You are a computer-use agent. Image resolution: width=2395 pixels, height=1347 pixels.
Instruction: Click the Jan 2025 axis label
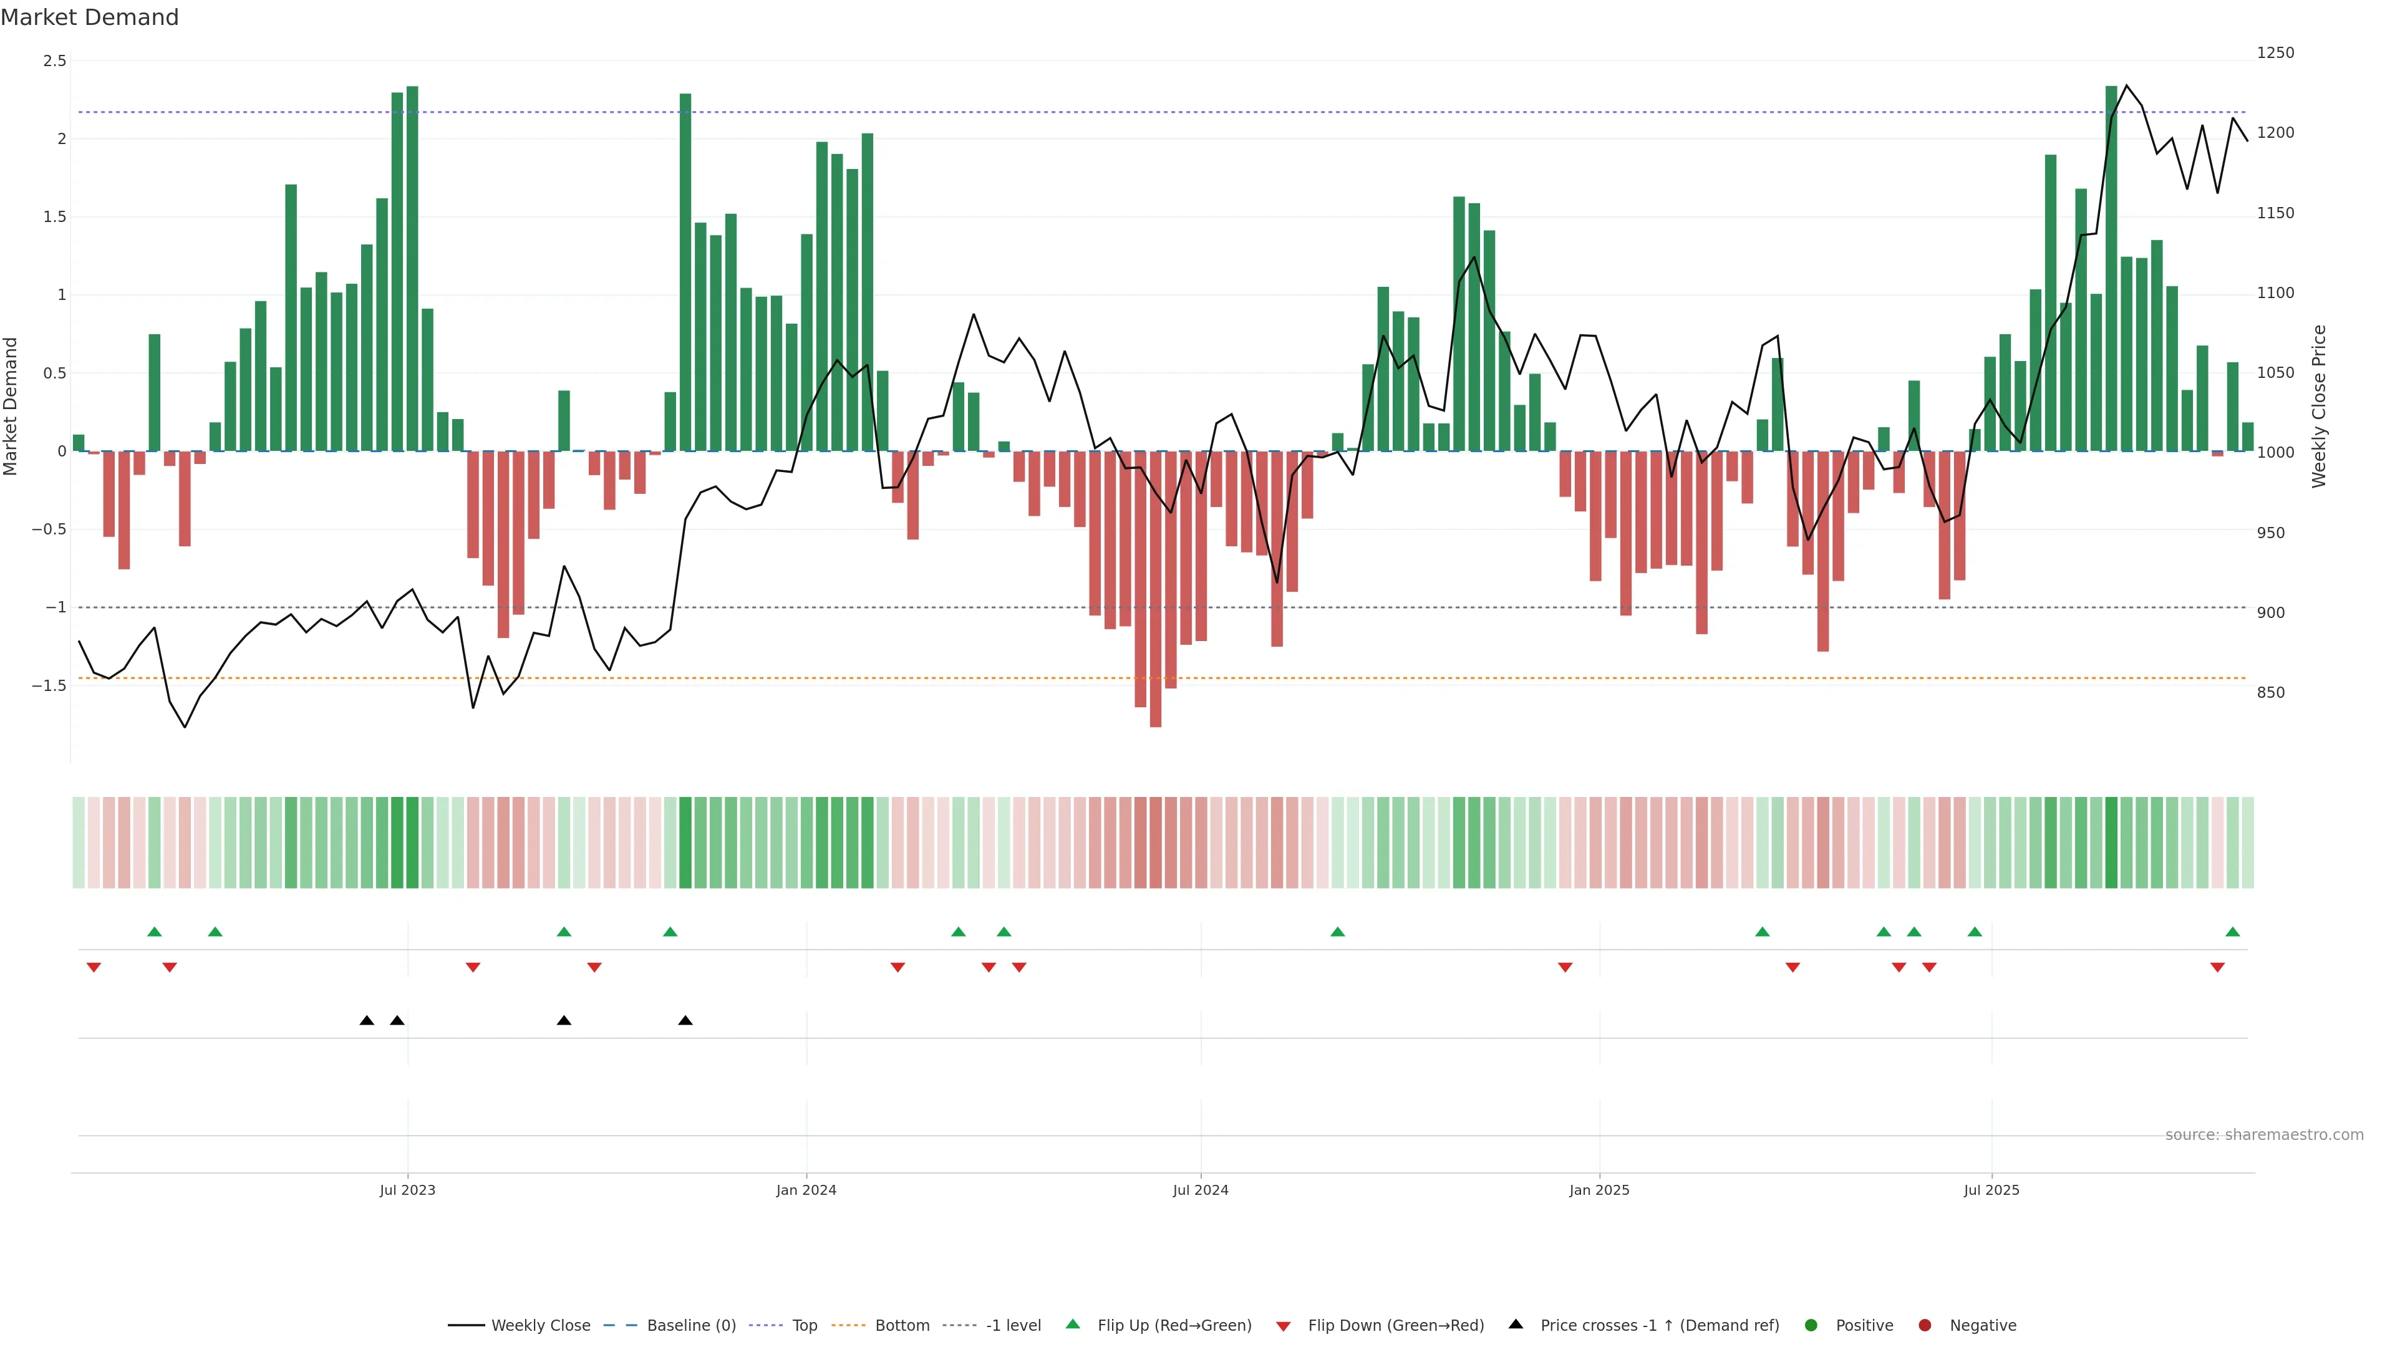(x=1599, y=1190)
